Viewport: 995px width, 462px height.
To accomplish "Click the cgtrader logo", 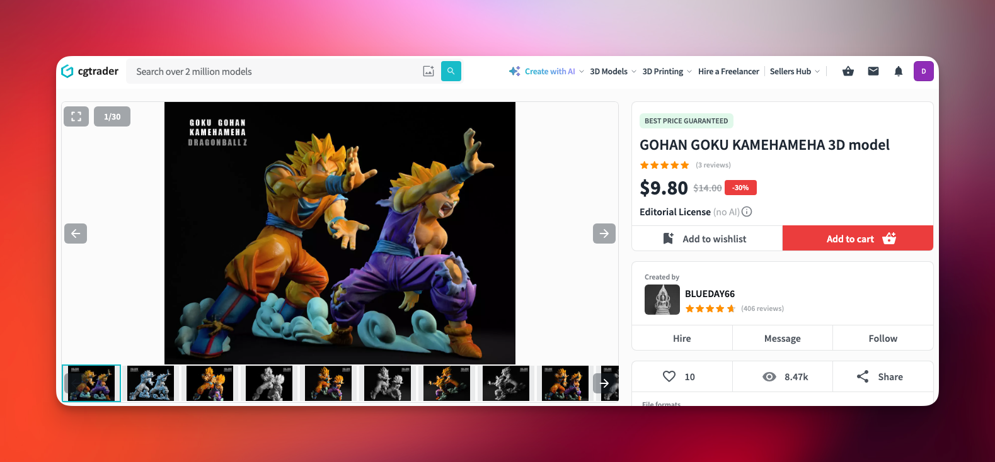I will [89, 71].
